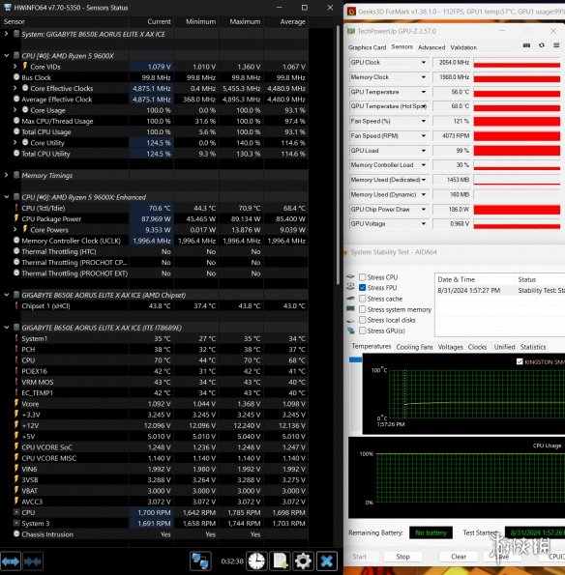
Task: Open HWiNFO settings gear icon
Action: [303, 561]
